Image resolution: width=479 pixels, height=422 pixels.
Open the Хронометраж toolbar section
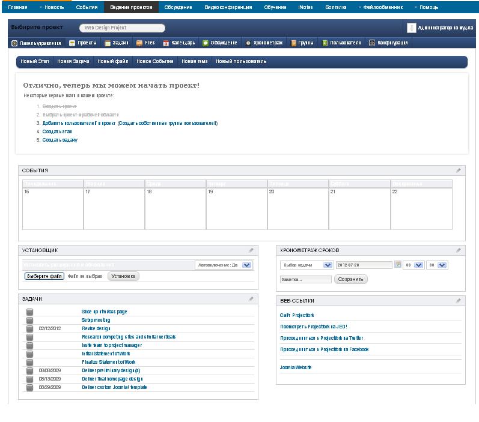click(x=264, y=43)
